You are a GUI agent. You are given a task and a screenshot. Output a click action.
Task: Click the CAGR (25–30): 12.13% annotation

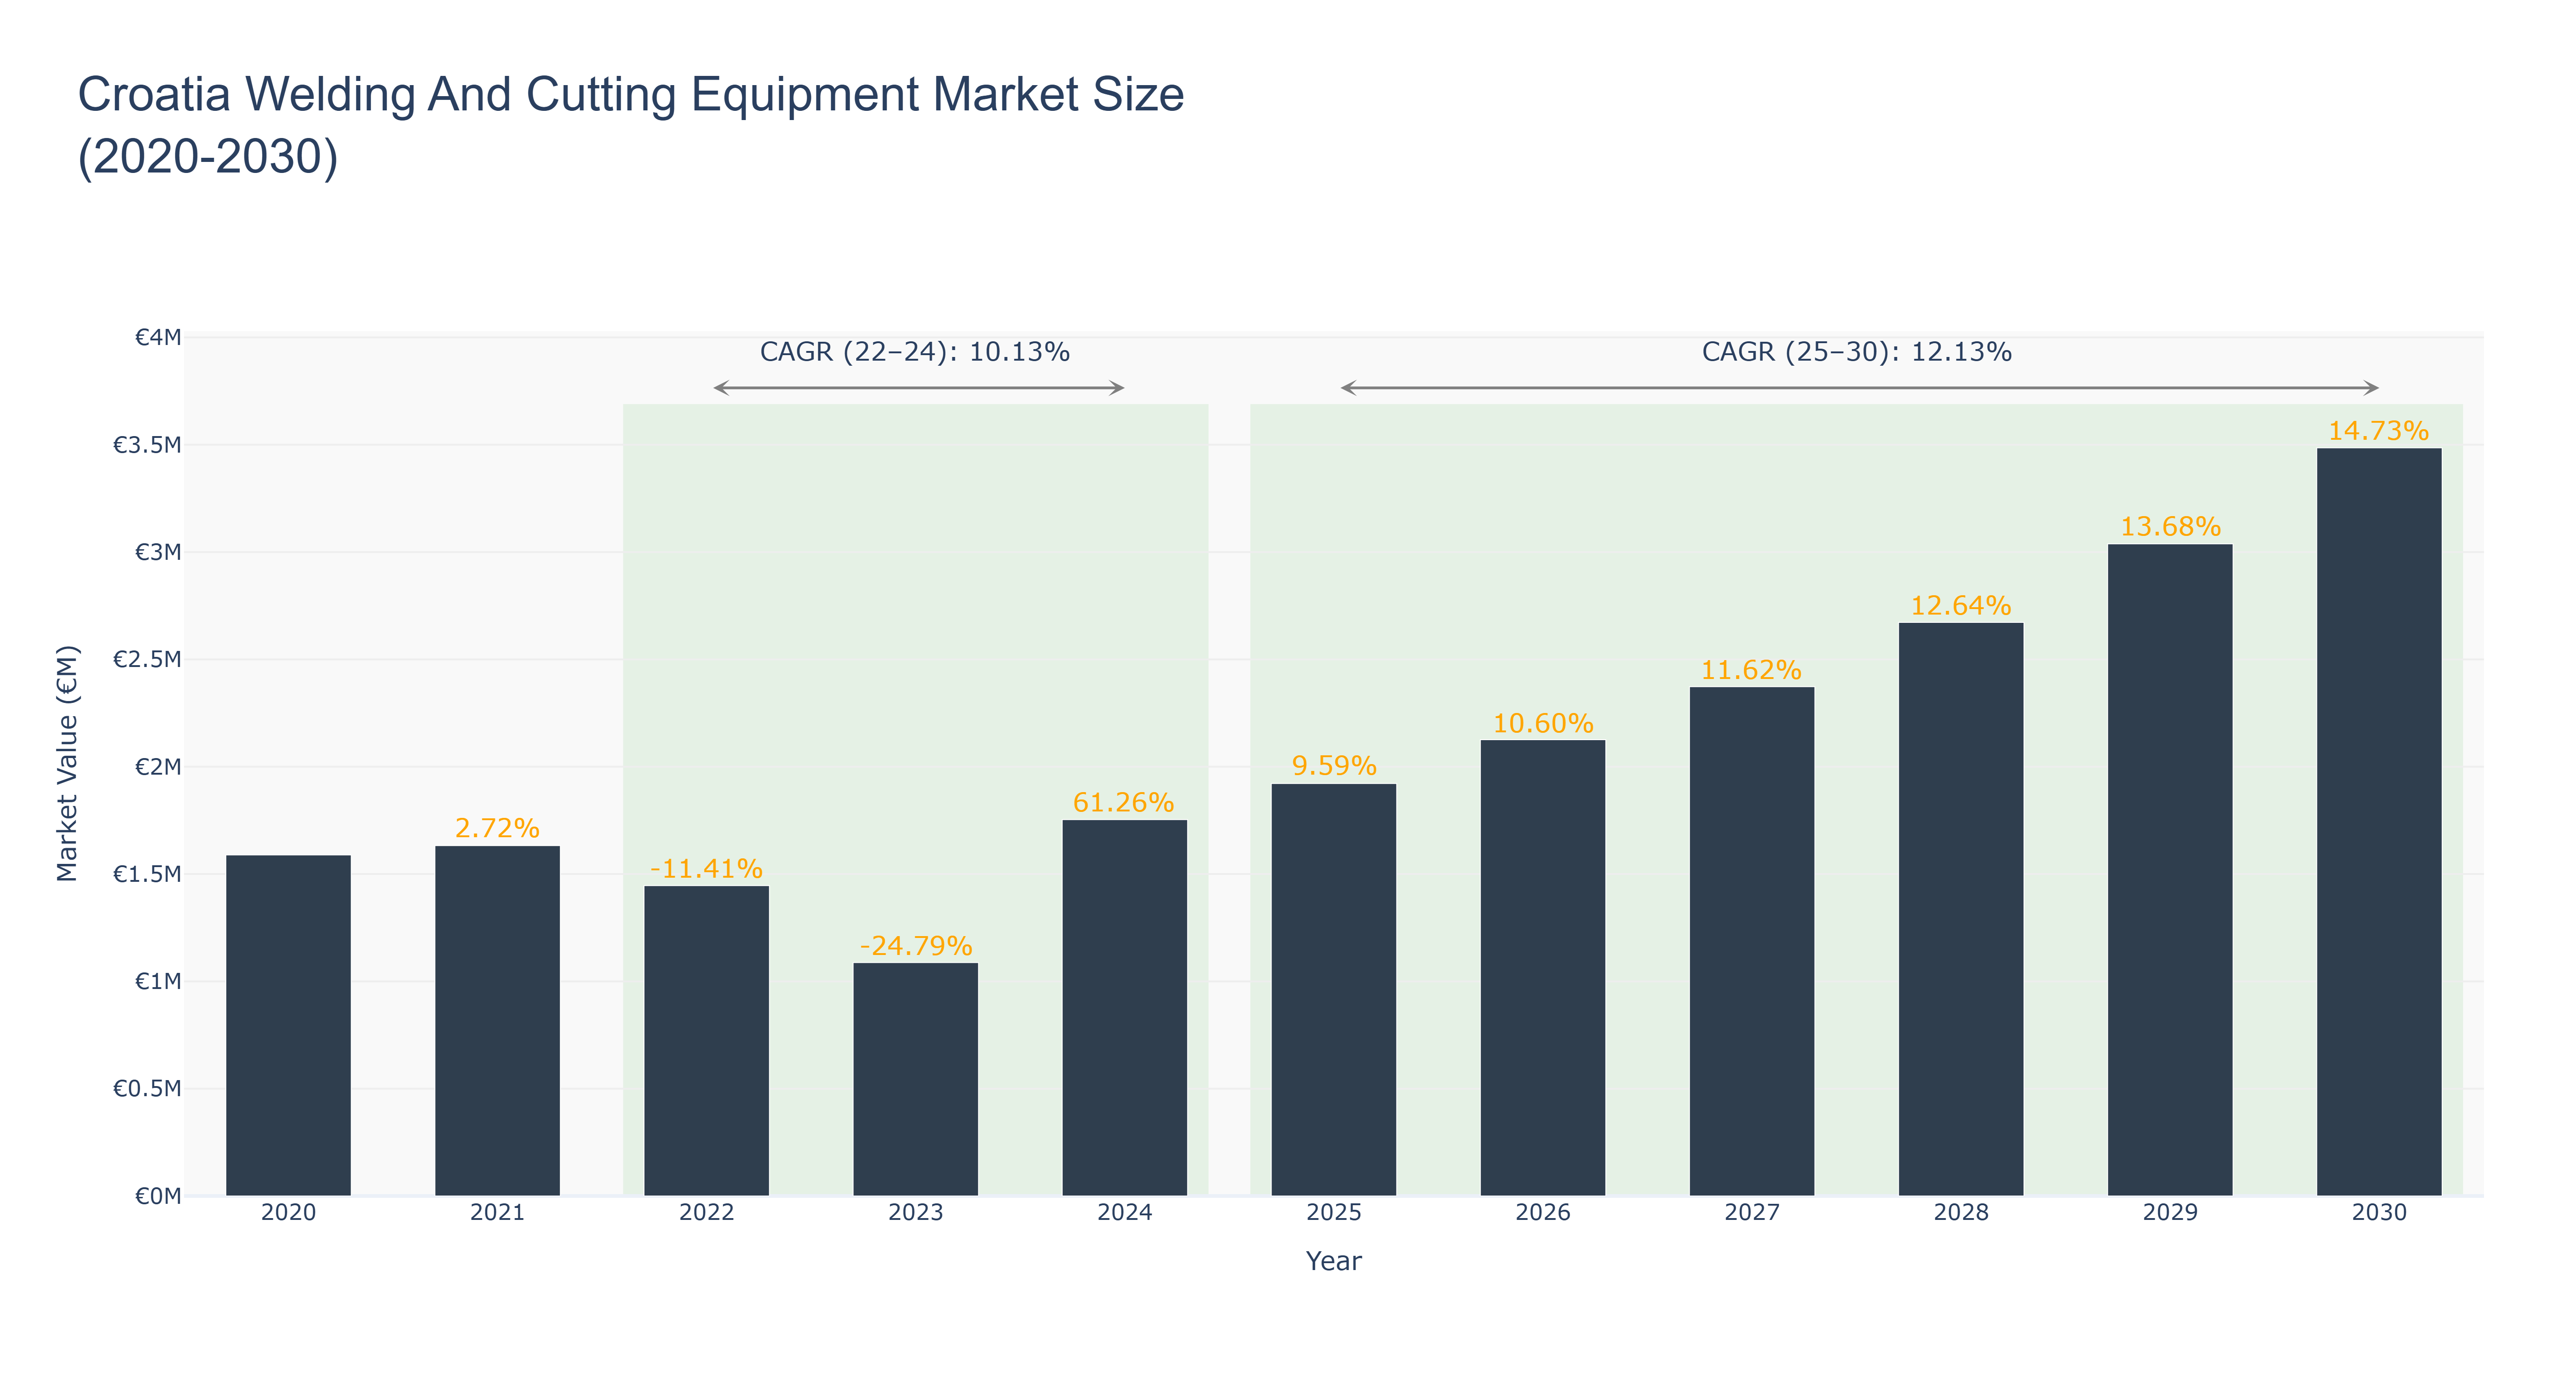(x=1857, y=352)
